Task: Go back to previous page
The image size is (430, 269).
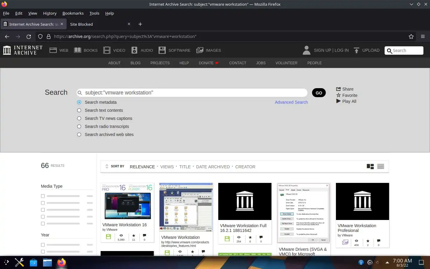Action: [x=7, y=36]
